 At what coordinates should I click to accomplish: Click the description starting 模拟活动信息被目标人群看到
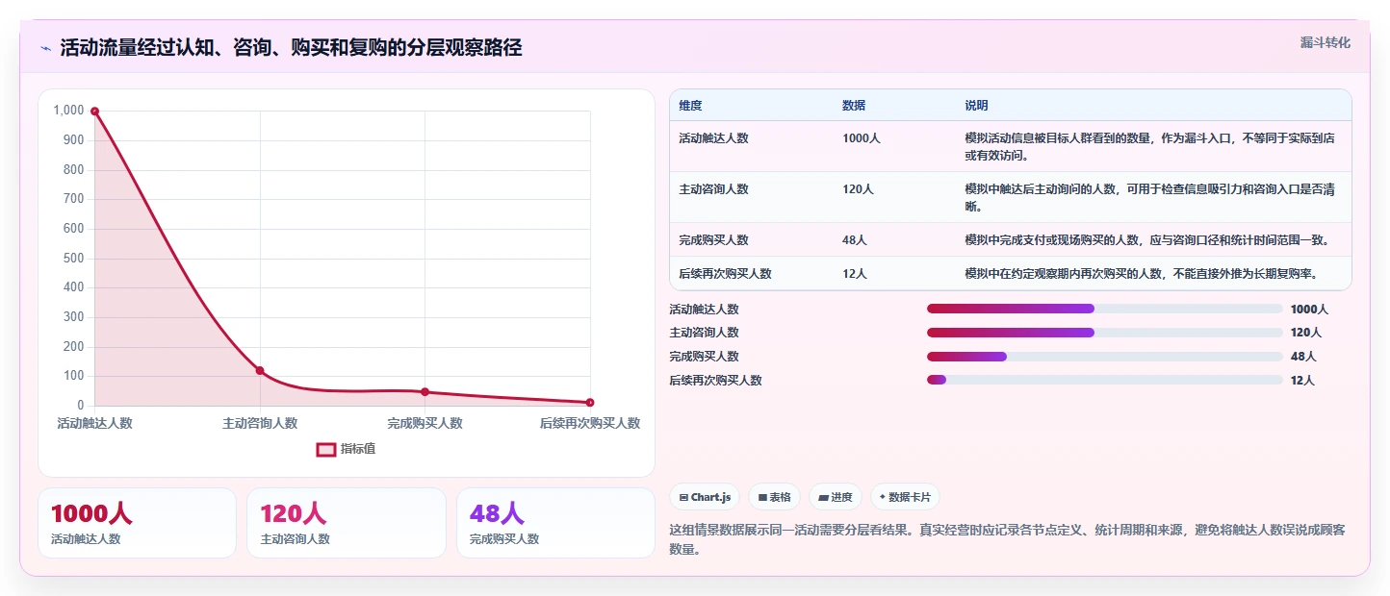1149,146
